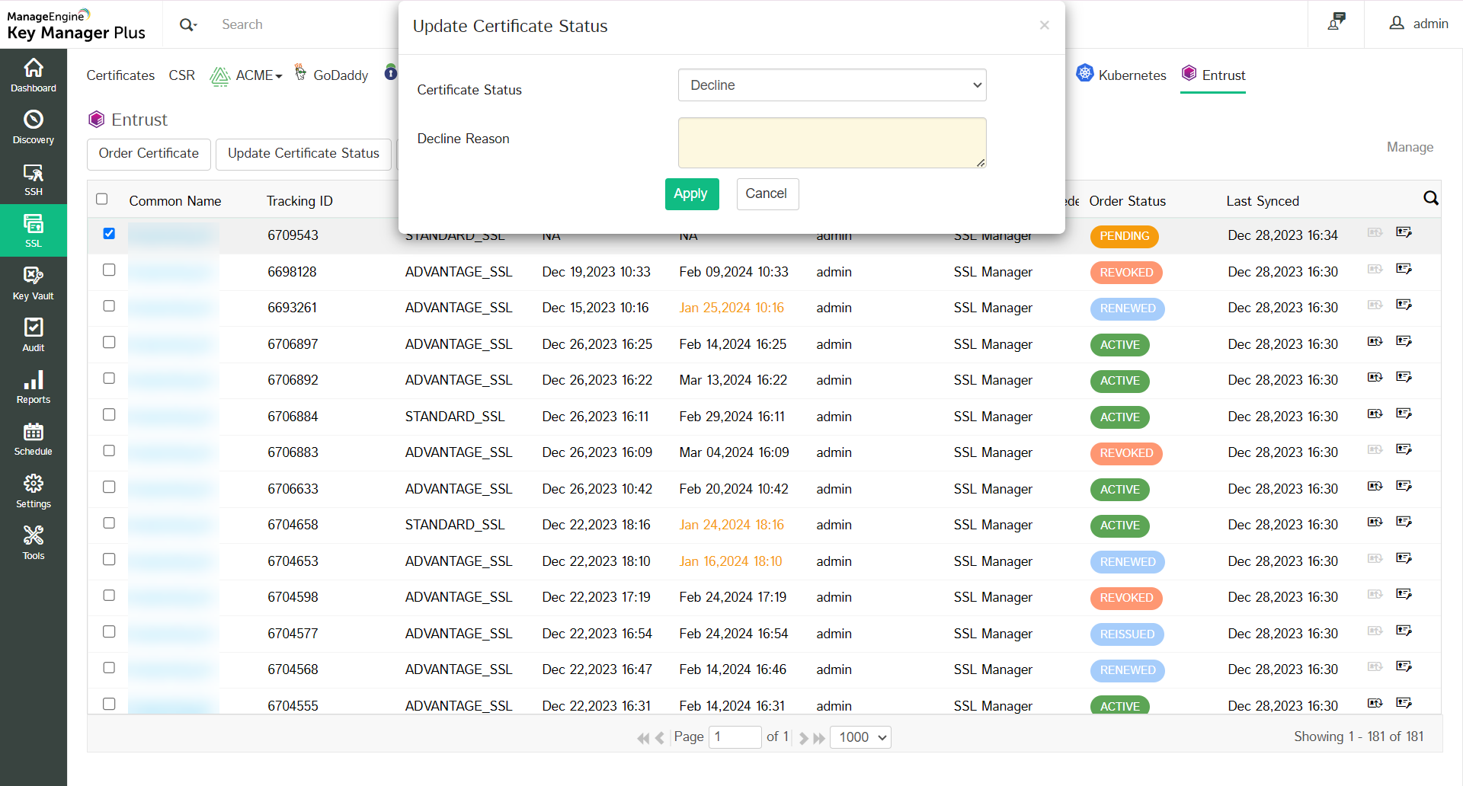Image resolution: width=1463 pixels, height=786 pixels.
Task: Open the Certificate Status dropdown
Action: tap(832, 85)
